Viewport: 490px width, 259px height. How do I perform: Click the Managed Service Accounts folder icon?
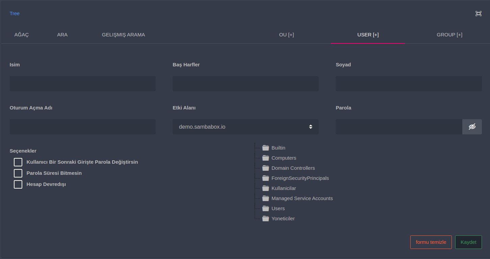point(265,198)
